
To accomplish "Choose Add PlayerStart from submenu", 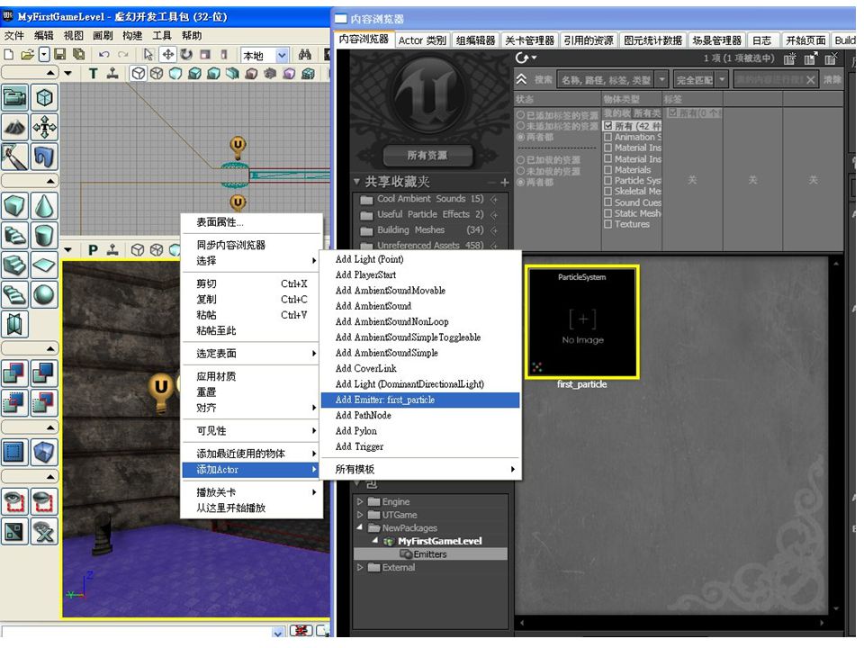I will (x=421, y=274).
